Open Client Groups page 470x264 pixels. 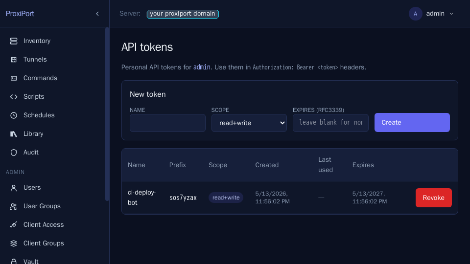[x=44, y=243]
